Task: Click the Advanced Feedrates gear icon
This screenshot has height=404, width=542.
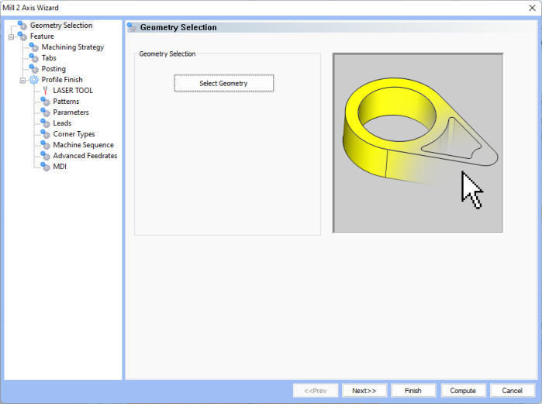Action: click(45, 156)
